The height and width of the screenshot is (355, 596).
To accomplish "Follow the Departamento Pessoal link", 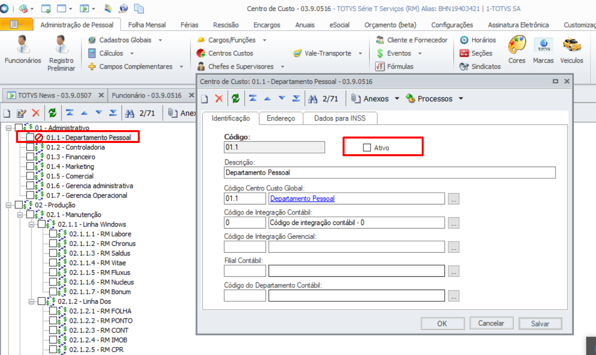I will 302,198.
